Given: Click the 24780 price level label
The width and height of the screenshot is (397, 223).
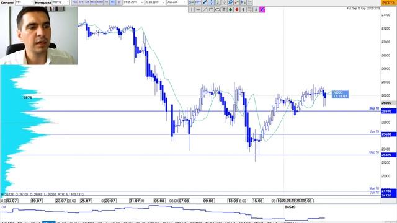Looking at the screenshot, I should [x=388, y=191].
